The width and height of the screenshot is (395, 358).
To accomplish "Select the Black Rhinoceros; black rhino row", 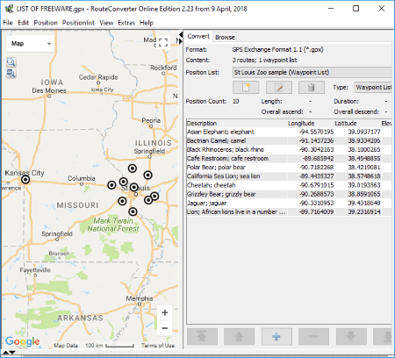I will coord(289,150).
